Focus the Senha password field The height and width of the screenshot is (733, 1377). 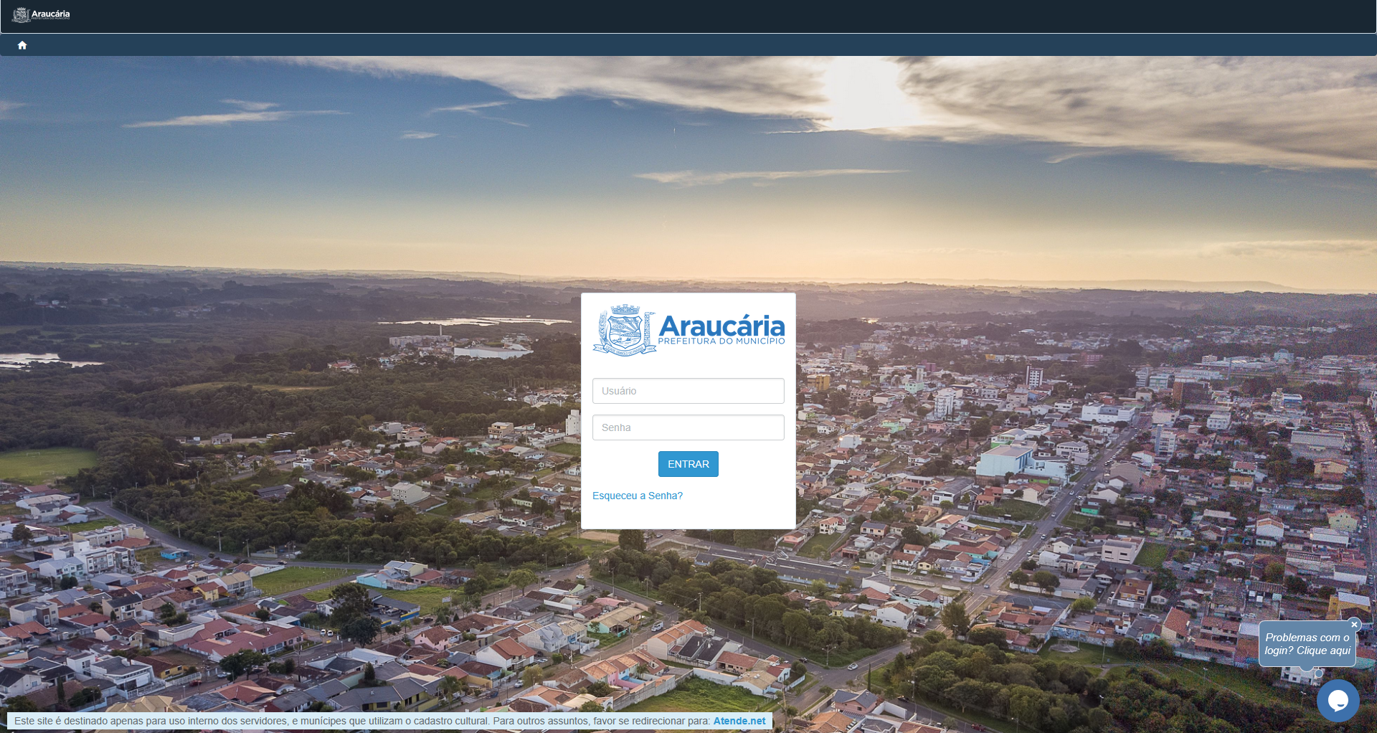pos(688,427)
